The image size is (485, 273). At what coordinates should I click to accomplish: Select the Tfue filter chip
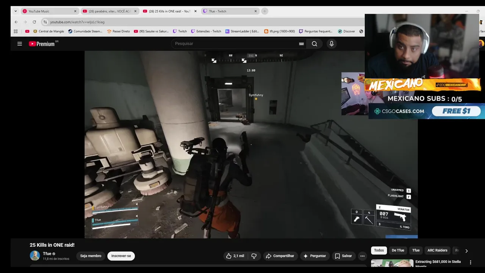pos(416,250)
